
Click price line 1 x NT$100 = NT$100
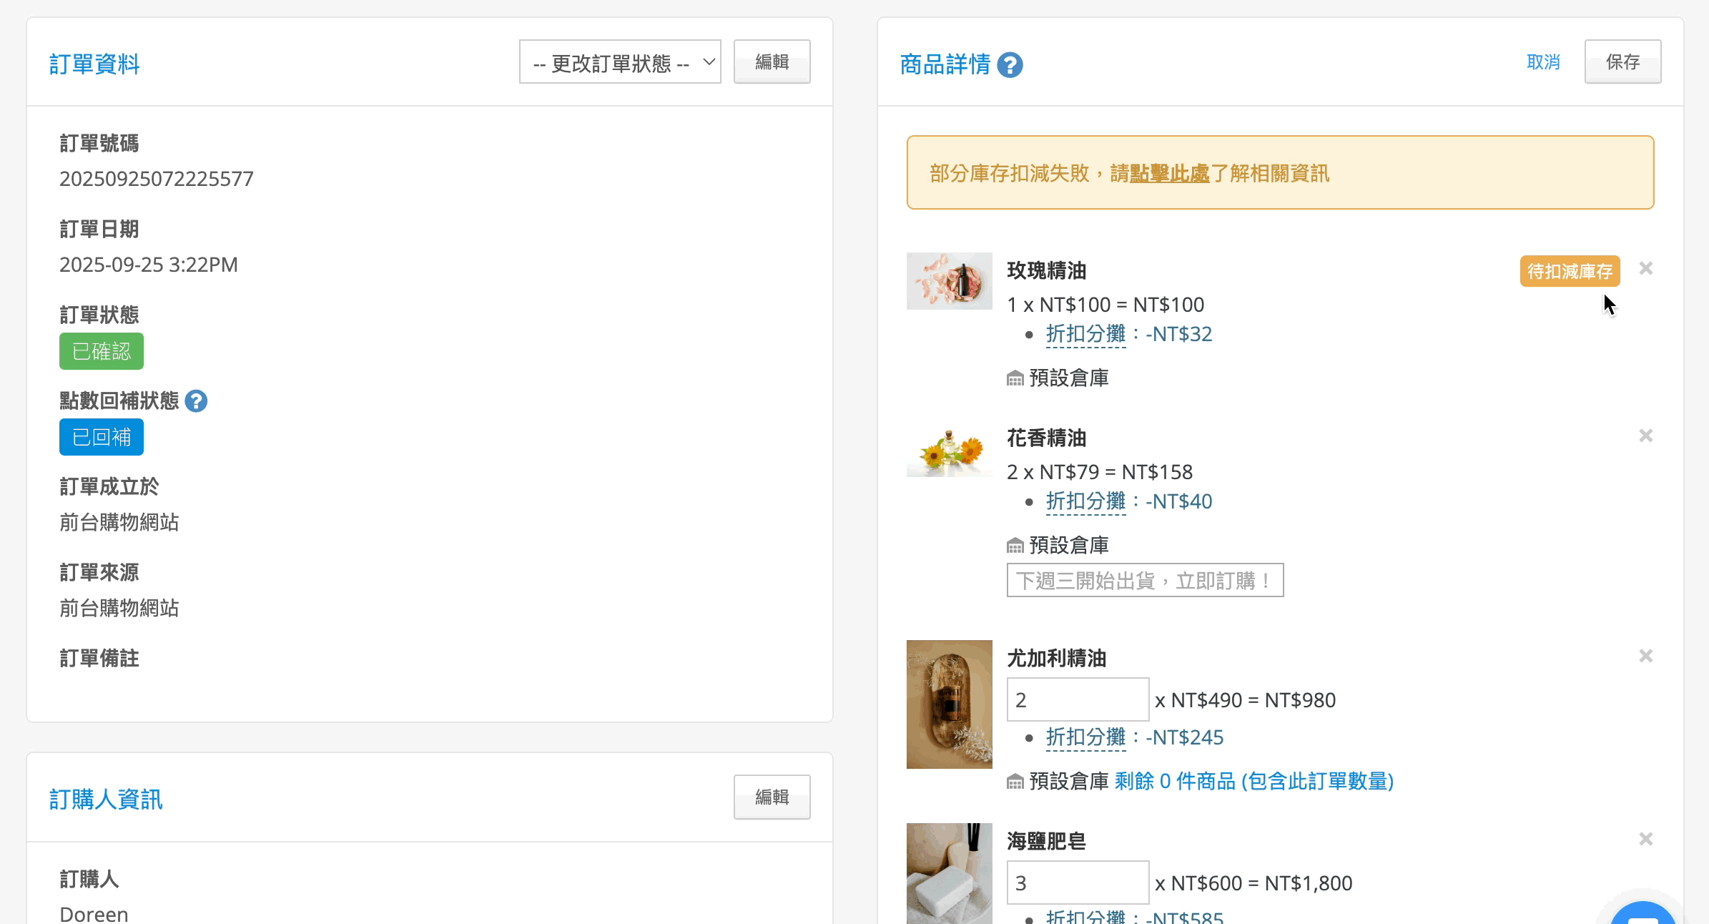(x=1105, y=305)
